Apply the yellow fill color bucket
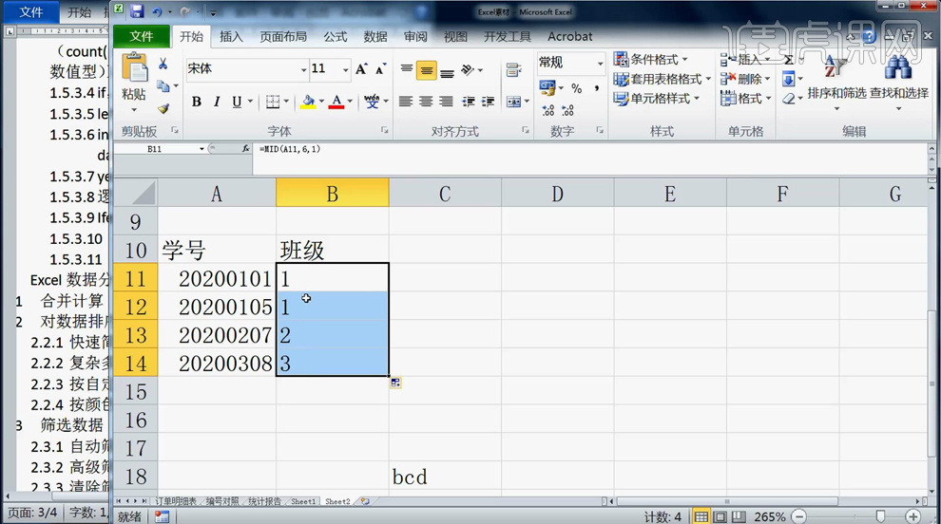941x524 pixels. pyautogui.click(x=309, y=102)
